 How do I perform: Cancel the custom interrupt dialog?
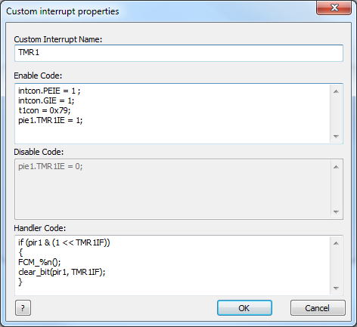(x=318, y=307)
